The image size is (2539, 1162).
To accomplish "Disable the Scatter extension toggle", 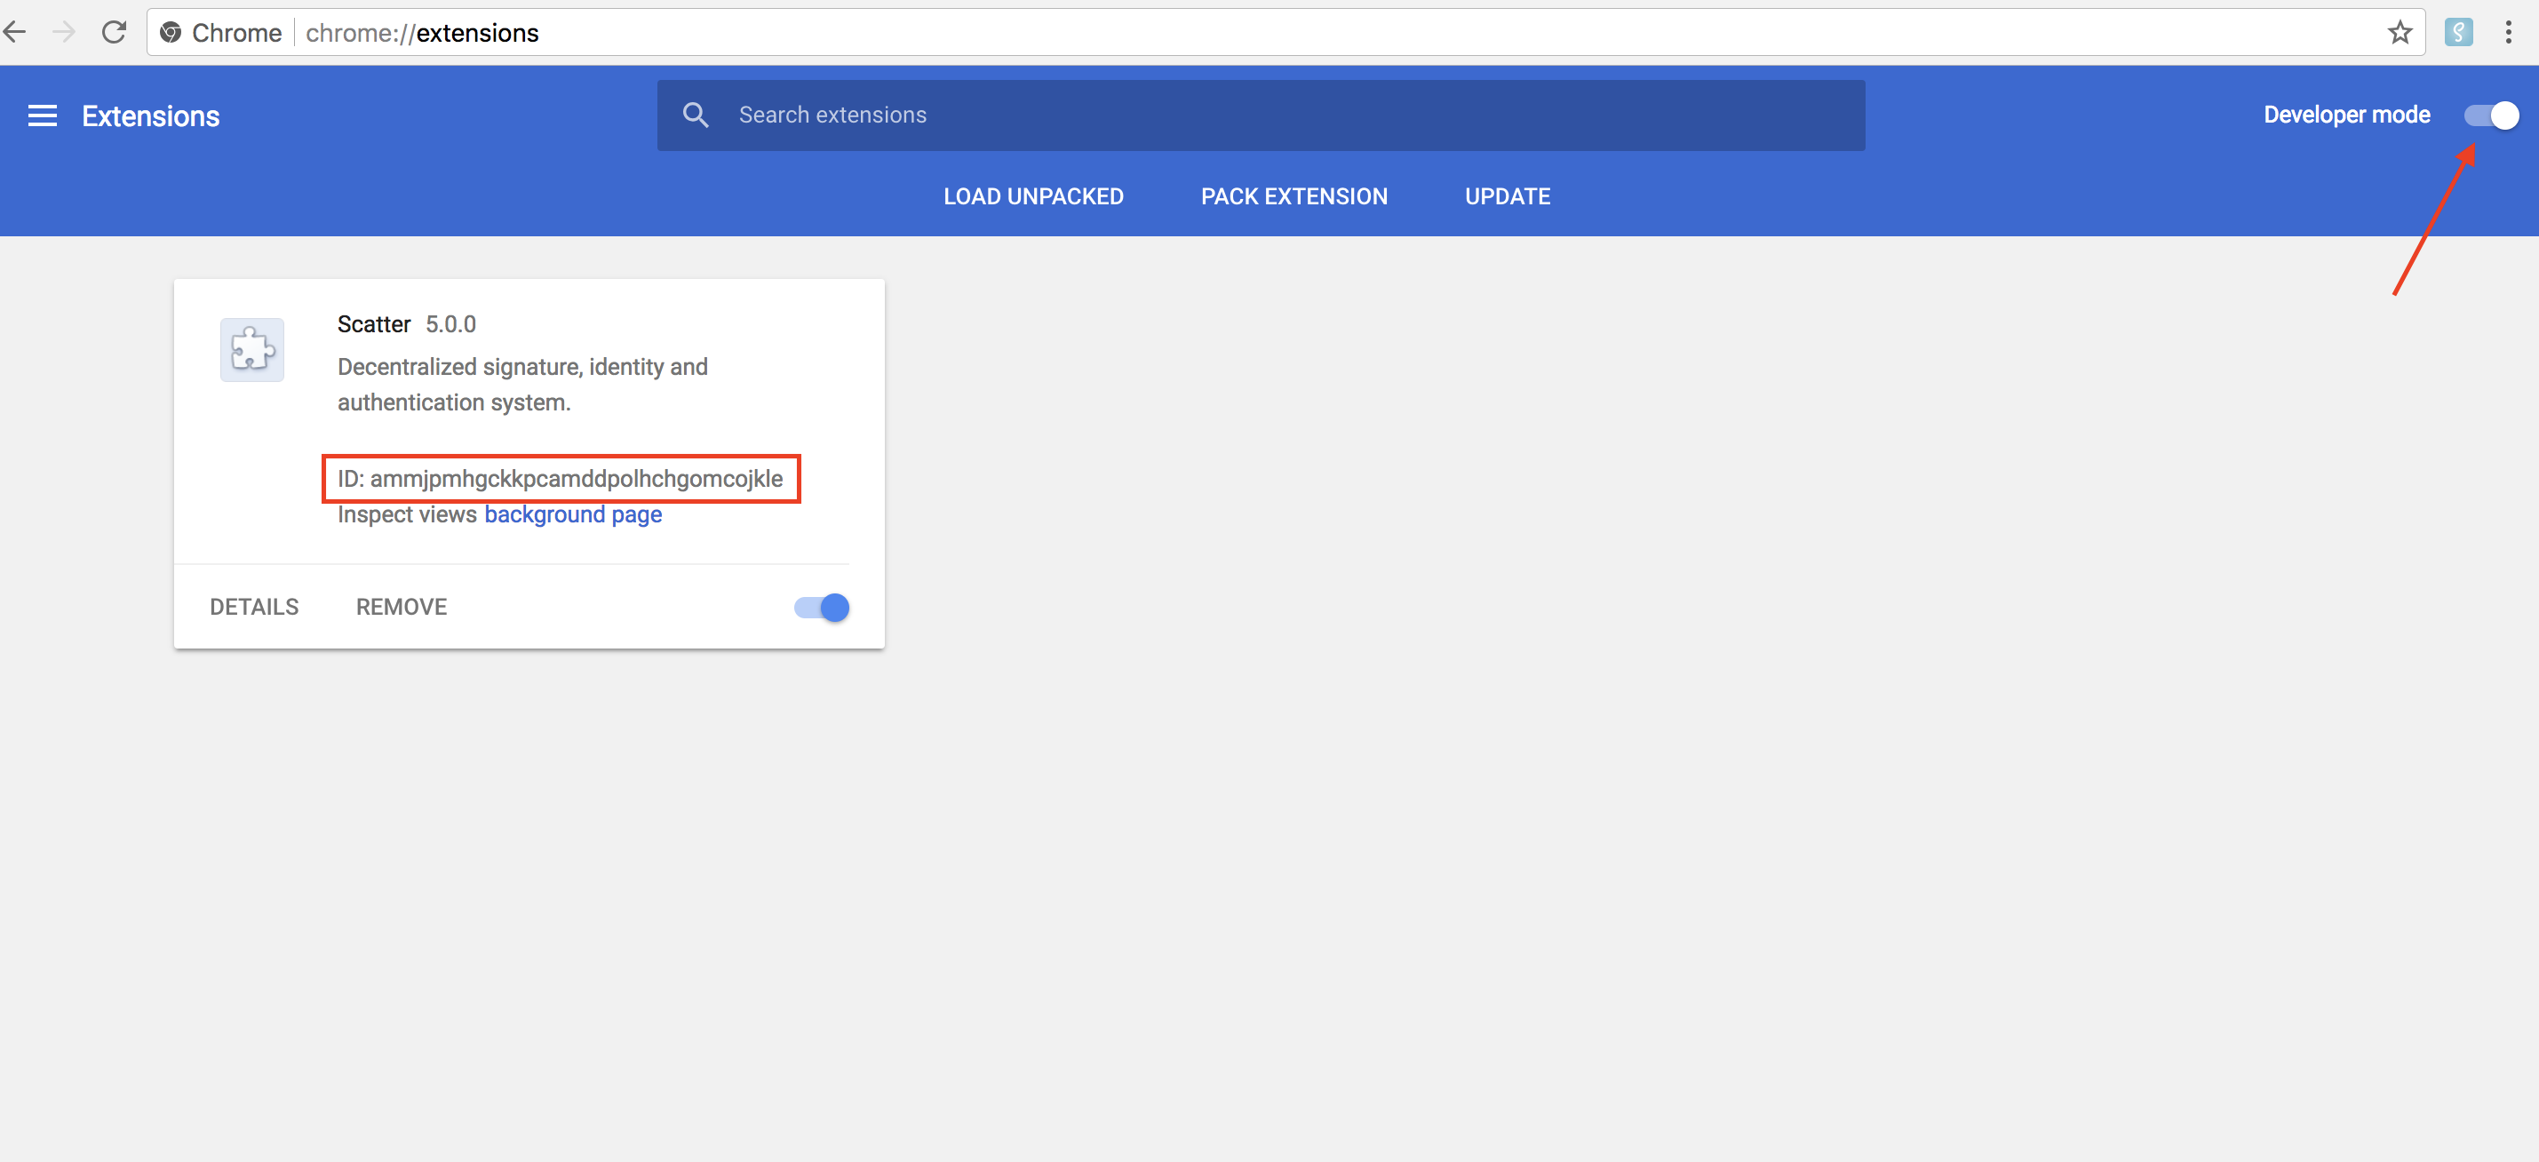I will [822, 607].
